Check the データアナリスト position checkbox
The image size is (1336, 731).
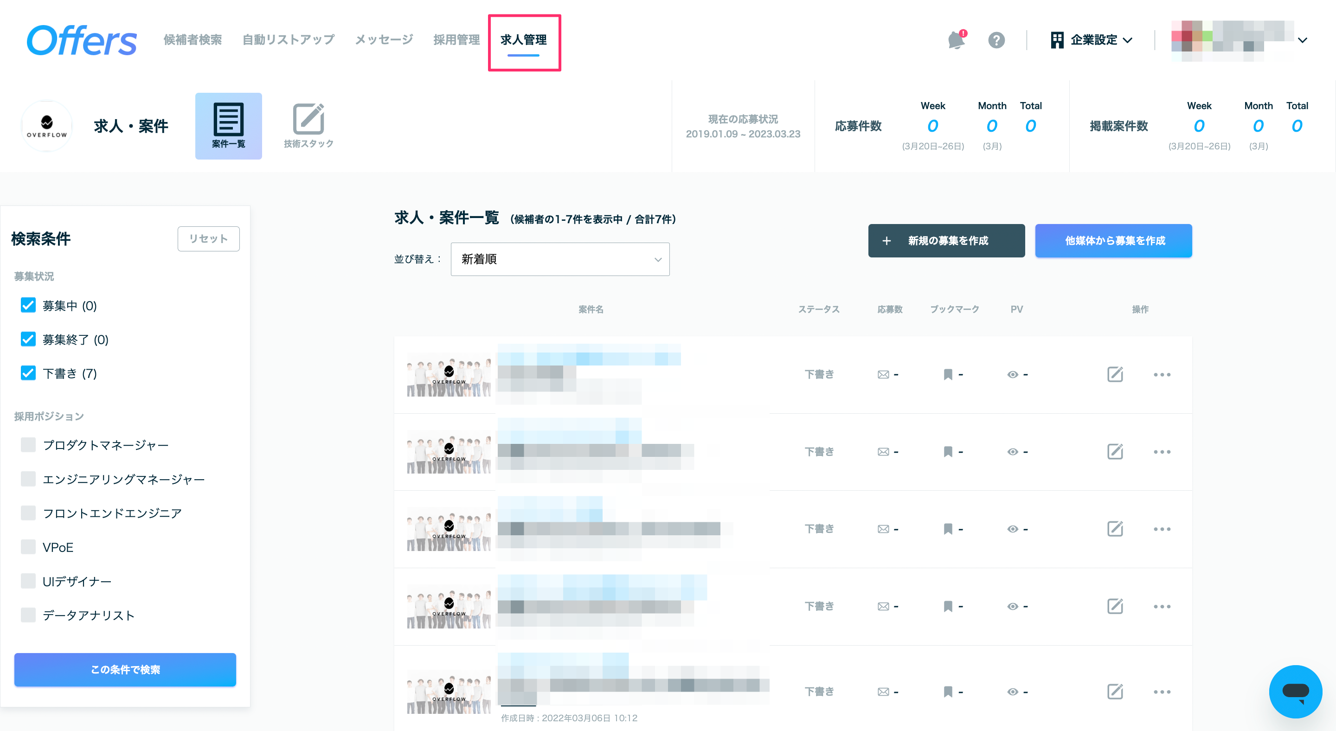[28, 615]
